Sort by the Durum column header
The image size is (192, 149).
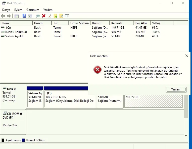pyautogui.click(x=100, y=23)
